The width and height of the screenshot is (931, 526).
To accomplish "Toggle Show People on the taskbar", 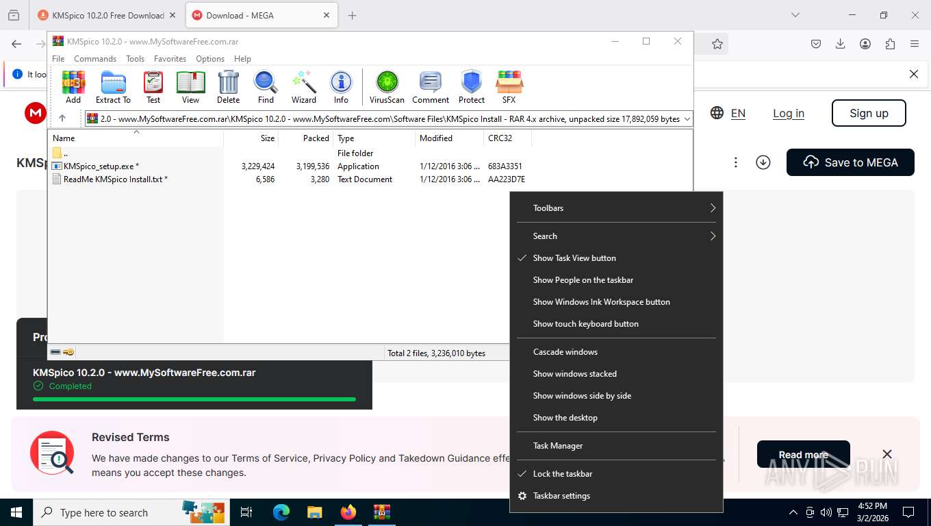I will point(616,280).
